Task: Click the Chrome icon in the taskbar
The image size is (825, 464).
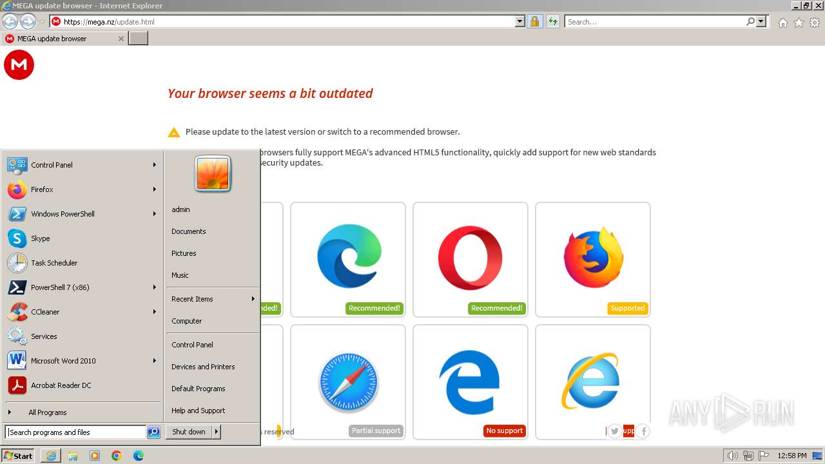Action: (x=117, y=456)
